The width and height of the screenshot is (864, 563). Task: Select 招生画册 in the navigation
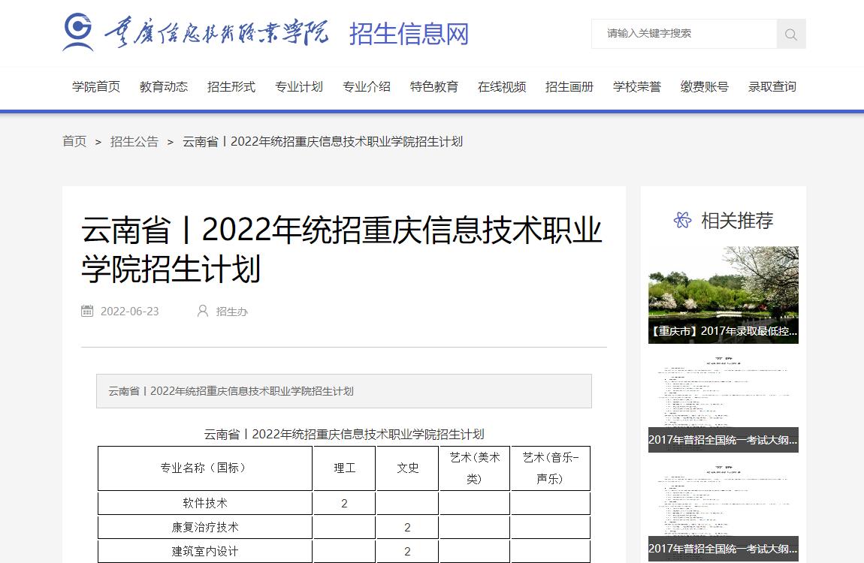569,87
